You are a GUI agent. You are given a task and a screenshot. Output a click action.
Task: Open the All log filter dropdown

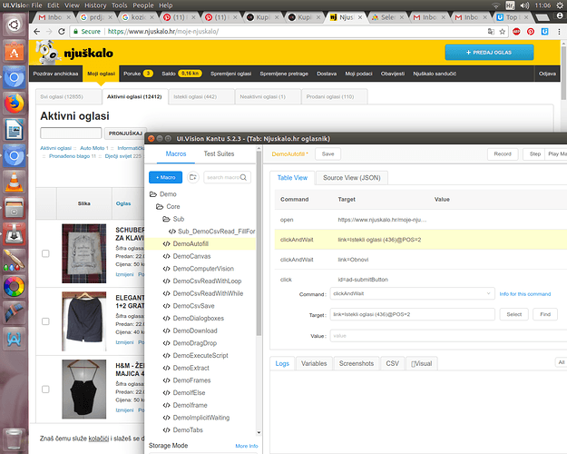pos(562,362)
